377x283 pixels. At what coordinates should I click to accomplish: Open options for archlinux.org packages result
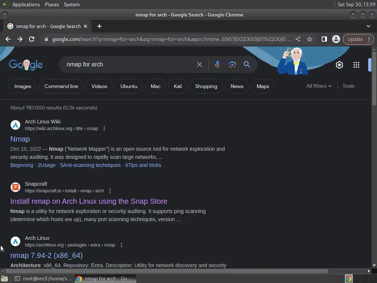click(x=121, y=245)
